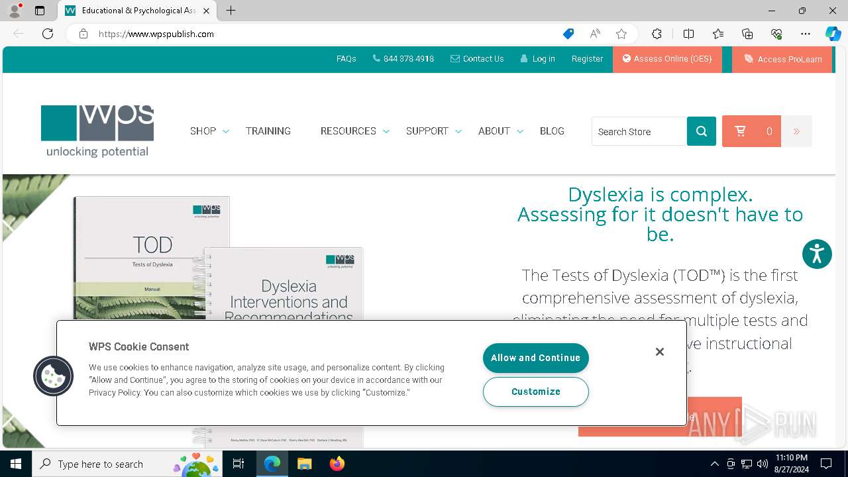Click the Log in link
The height and width of the screenshot is (477, 848).
[x=537, y=59]
